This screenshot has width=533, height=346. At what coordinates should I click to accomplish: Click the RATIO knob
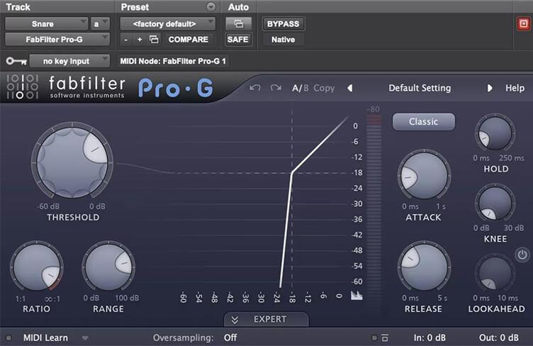click(37, 267)
